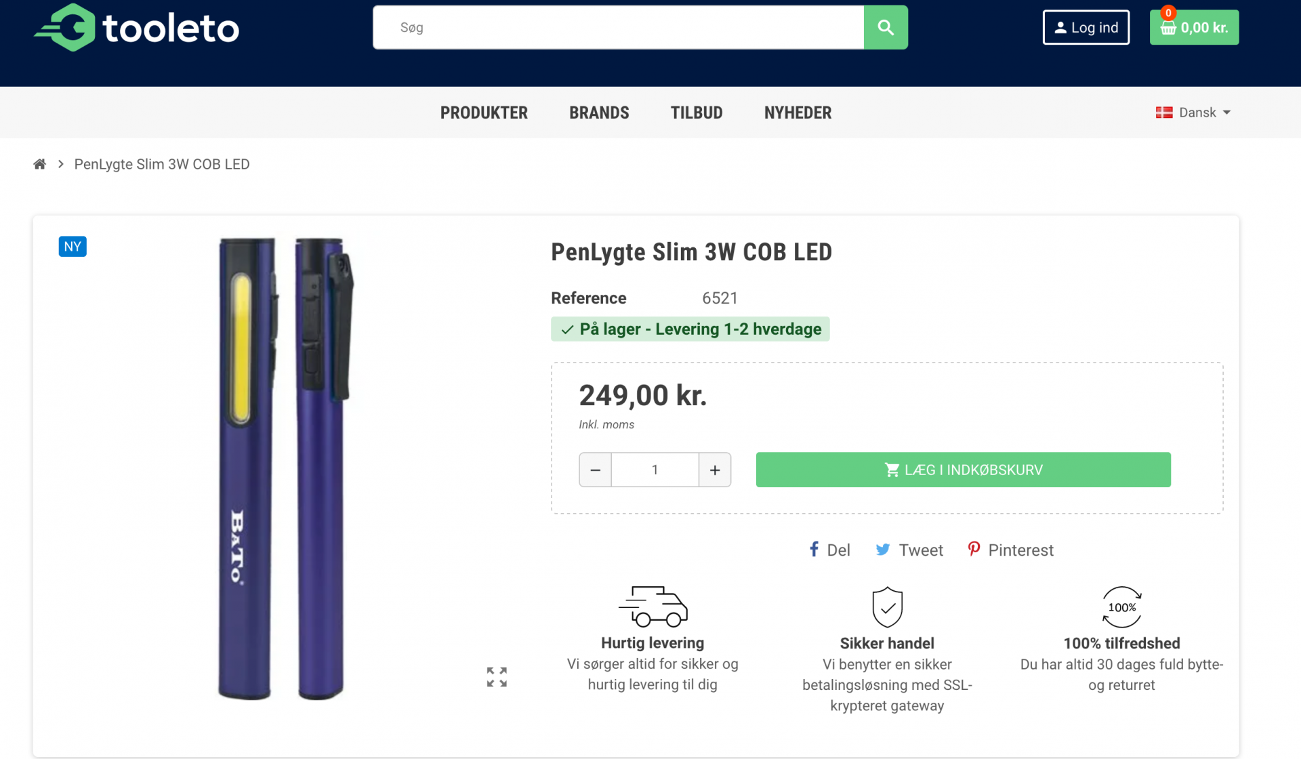
Task: Focus the Søg search field
Action: (618, 27)
